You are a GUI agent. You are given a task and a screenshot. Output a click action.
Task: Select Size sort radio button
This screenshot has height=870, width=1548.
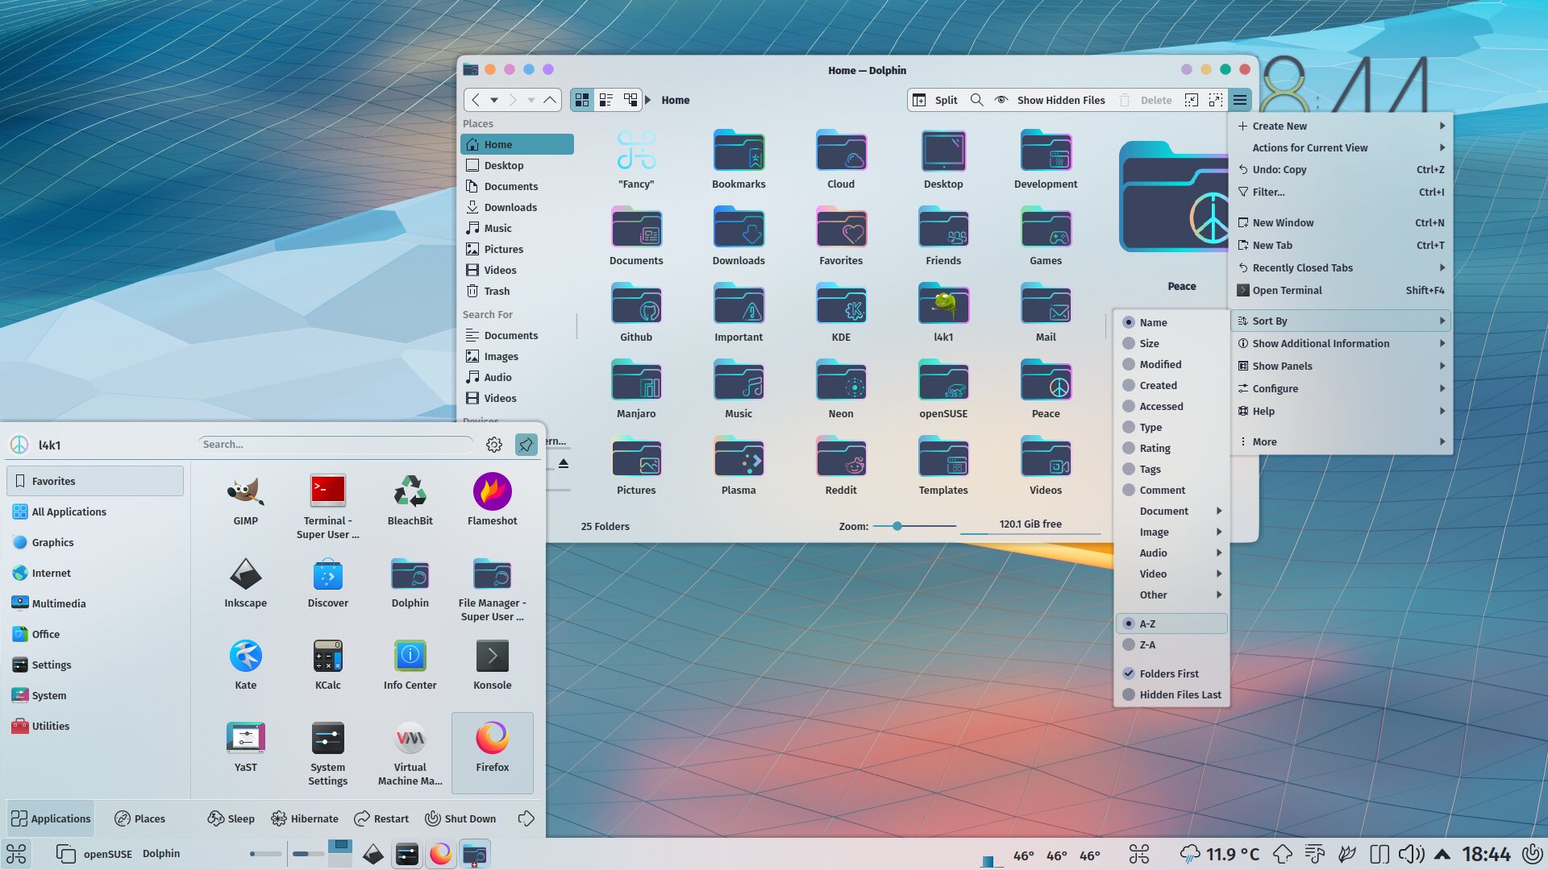(1129, 343)
